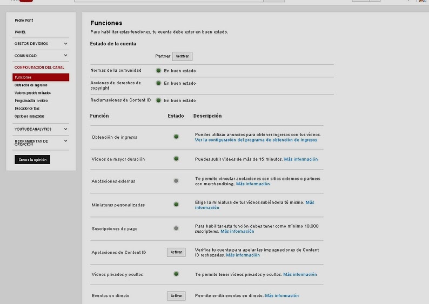Open the Panel sidebar item
This screenshot has height=304, width=429.
pos(20,32)
